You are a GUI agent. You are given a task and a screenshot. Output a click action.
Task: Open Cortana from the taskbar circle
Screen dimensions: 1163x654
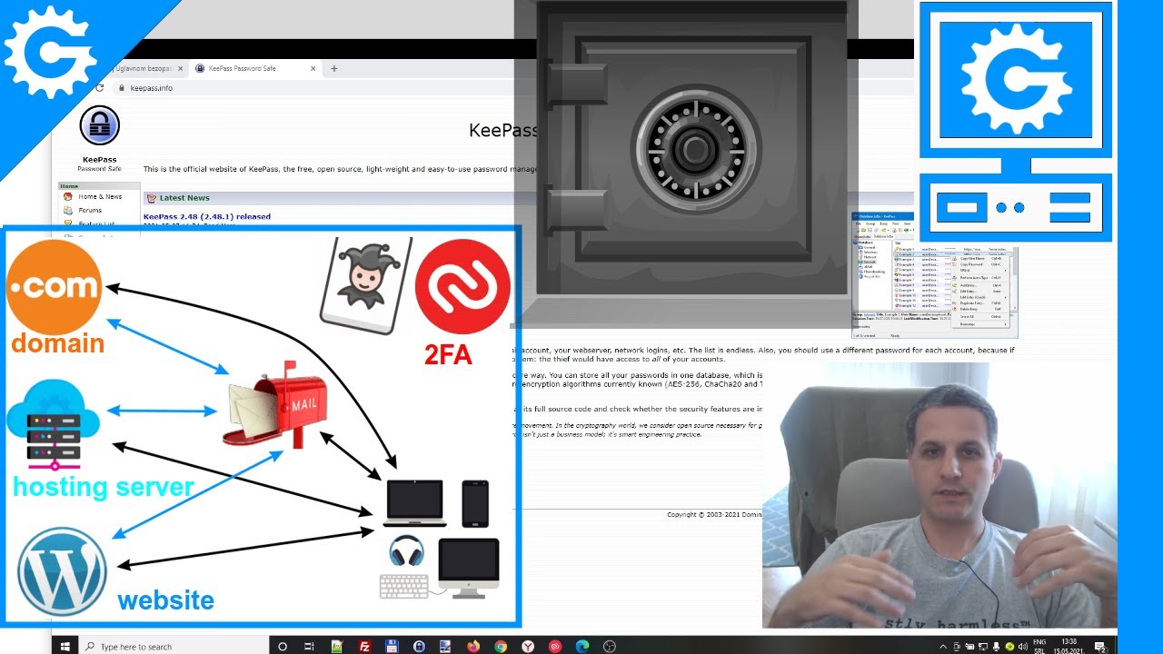point(283,646)
